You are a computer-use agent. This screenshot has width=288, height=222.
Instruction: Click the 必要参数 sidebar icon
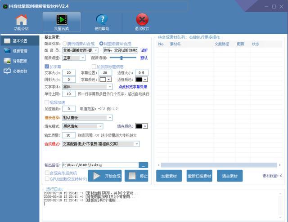(x=7, y=71)
